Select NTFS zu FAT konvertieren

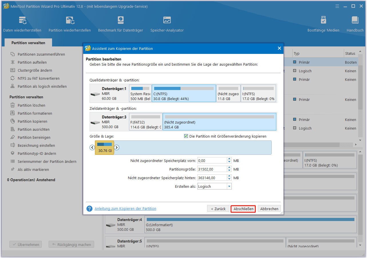pos(39,78)
